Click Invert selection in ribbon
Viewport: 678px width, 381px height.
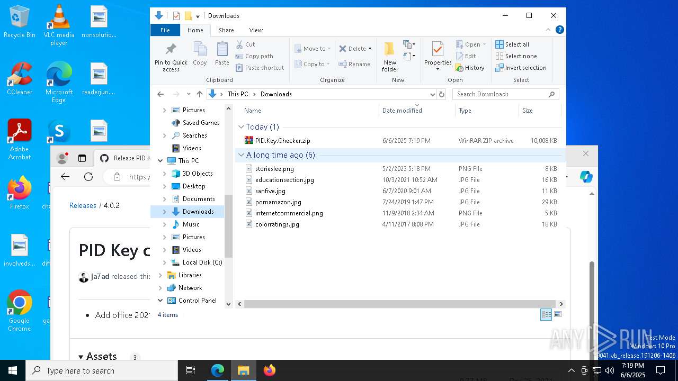(521, 68)
